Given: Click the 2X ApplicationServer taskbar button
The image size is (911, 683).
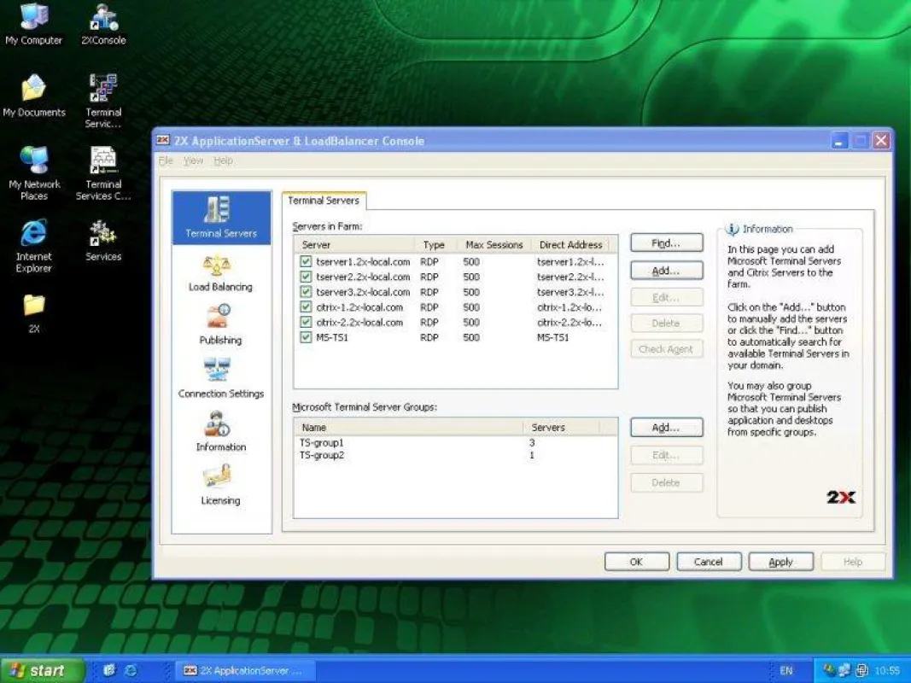Looking at the screenshot, I should tap(245, 670).
